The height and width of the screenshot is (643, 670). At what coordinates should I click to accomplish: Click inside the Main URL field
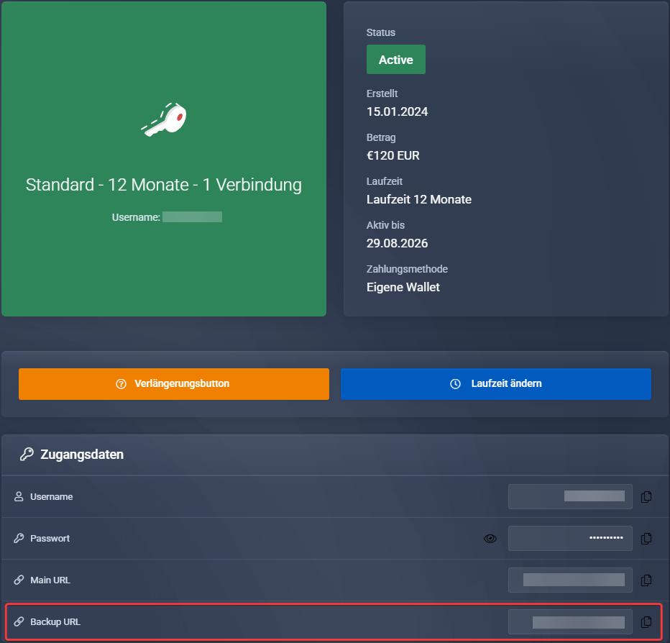click(569, 580)
